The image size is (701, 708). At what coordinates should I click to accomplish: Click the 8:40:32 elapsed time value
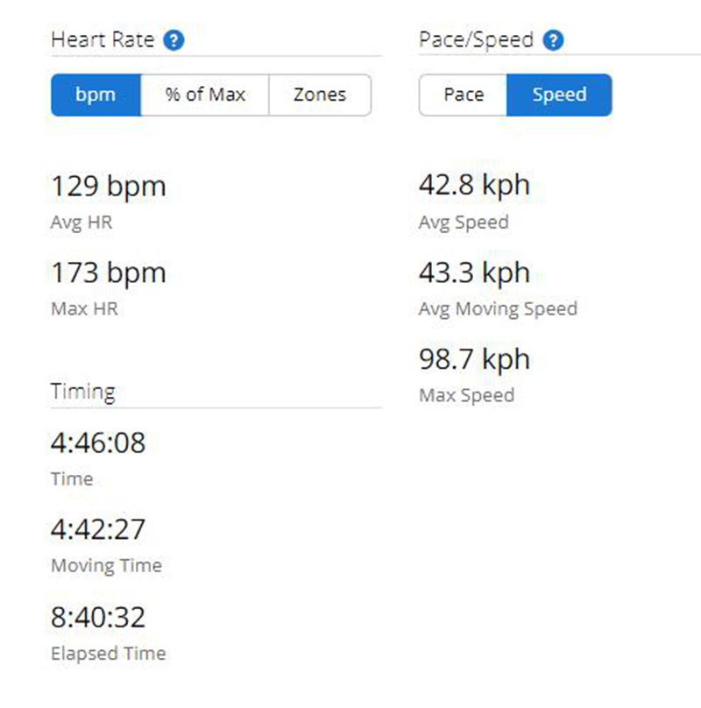point(98,617)
